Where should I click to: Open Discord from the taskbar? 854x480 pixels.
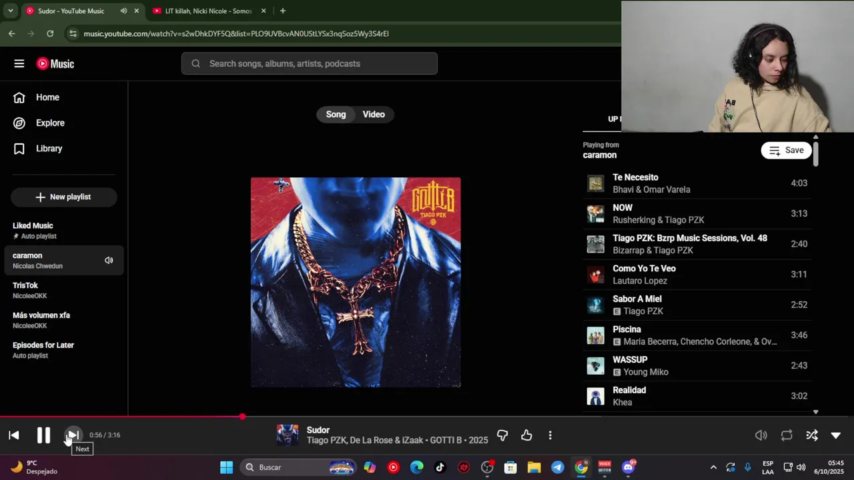[628, 467]
